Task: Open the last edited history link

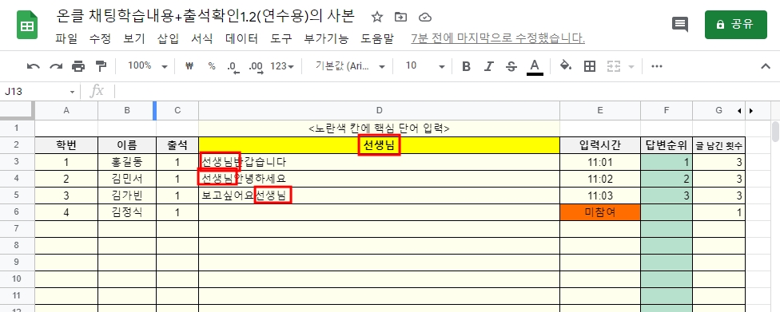Action: 498,38
